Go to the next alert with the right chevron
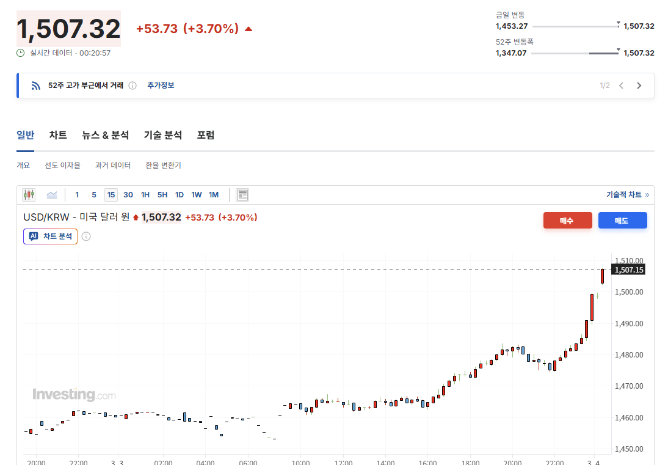 click(639, 86)
